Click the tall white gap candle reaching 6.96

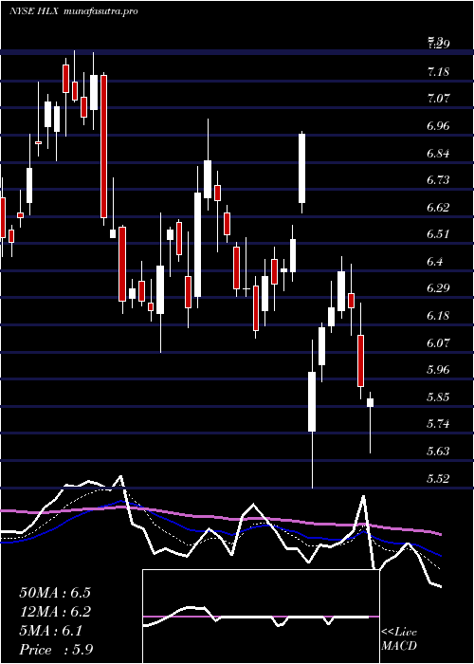point(301,168)
